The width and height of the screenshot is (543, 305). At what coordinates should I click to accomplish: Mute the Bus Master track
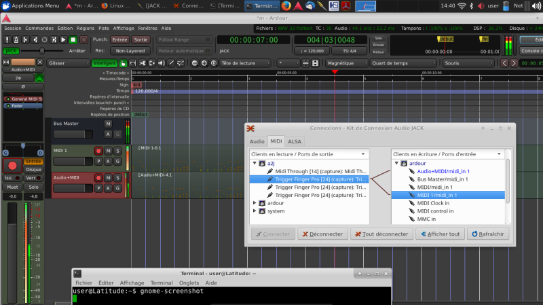coord(108,124)
